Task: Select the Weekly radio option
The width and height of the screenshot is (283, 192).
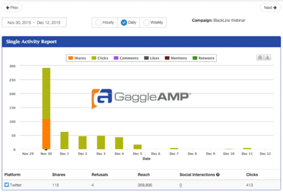Action: click(146, 23)
